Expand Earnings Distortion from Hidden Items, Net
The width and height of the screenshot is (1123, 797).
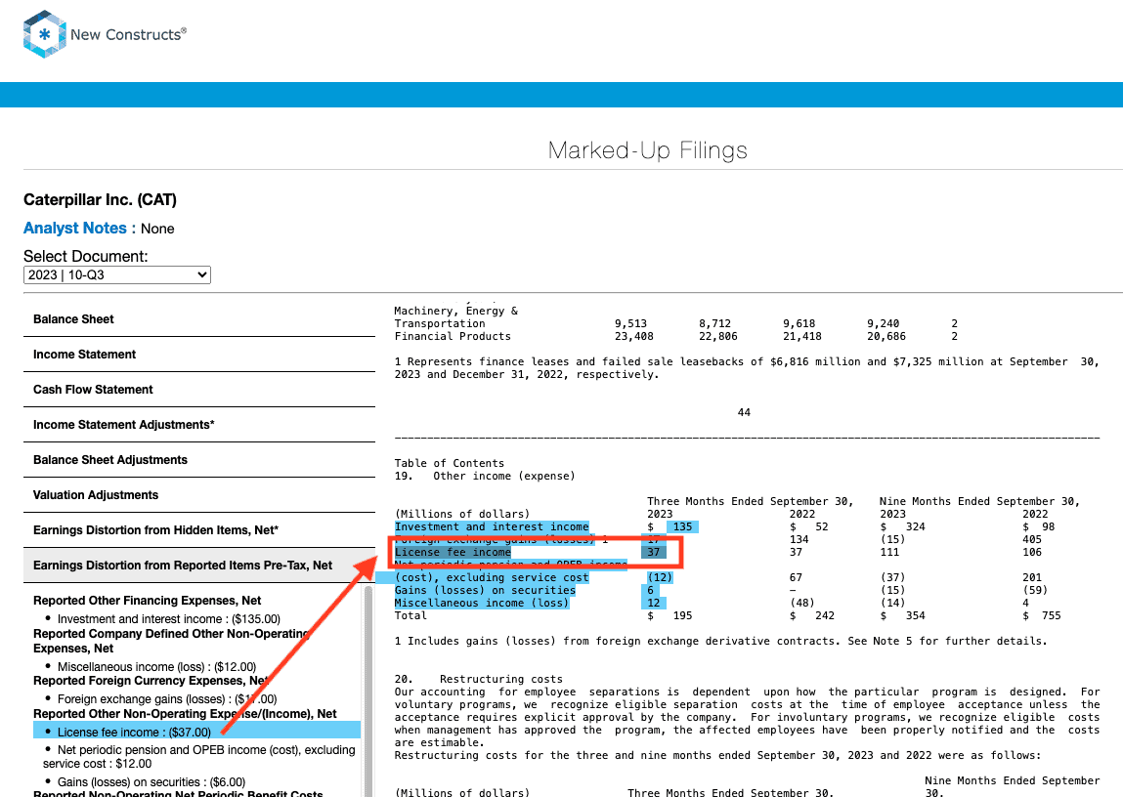(x=199, y=529)
